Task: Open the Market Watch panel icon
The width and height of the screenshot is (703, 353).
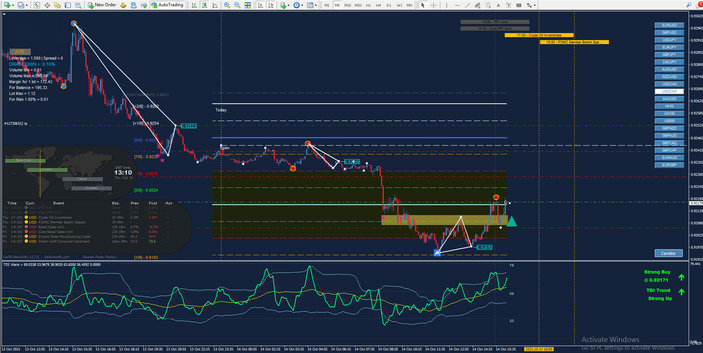Action: click(36, 5)
